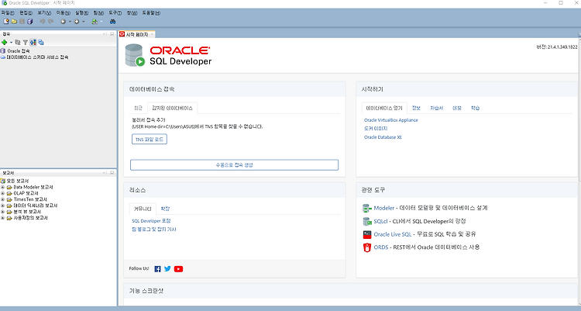Open the dropdown arrow beside Back button
The height and width of the screenshot is (311, 581).
pyautogui.click(x=70, y=22)
